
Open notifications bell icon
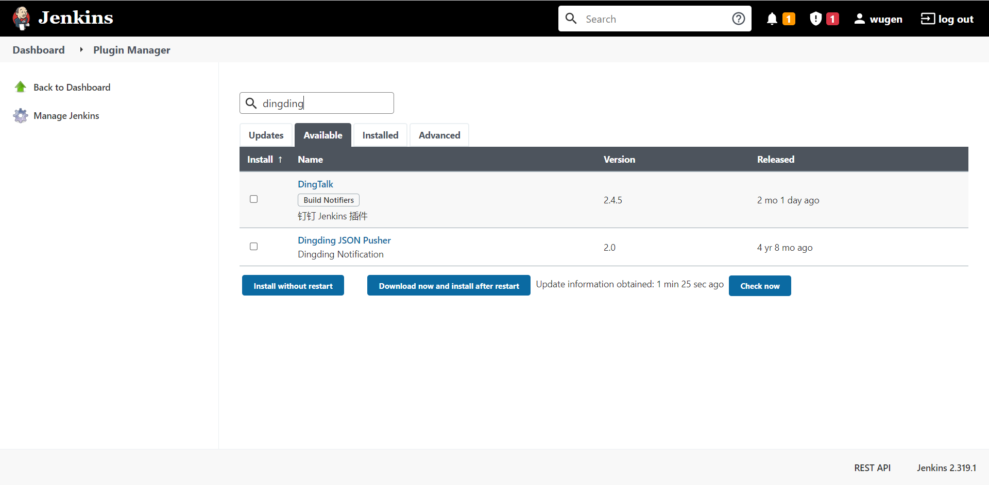point(772,19)
